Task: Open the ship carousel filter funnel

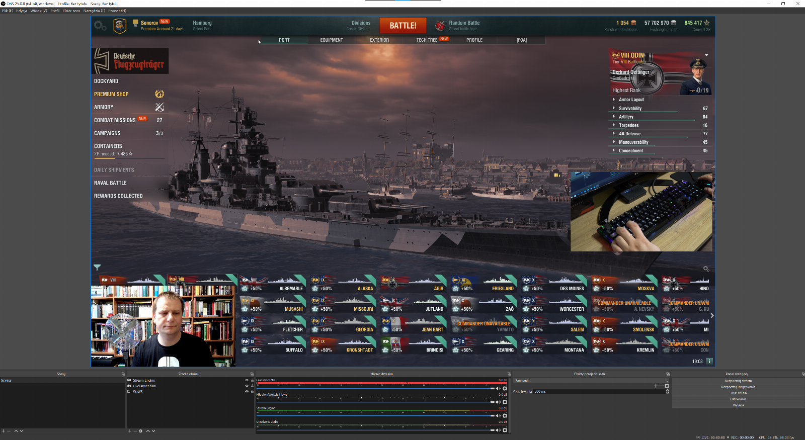Action: [97, 267]
